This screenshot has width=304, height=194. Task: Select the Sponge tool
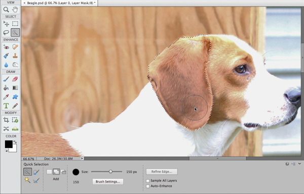(x=15, y=65)
